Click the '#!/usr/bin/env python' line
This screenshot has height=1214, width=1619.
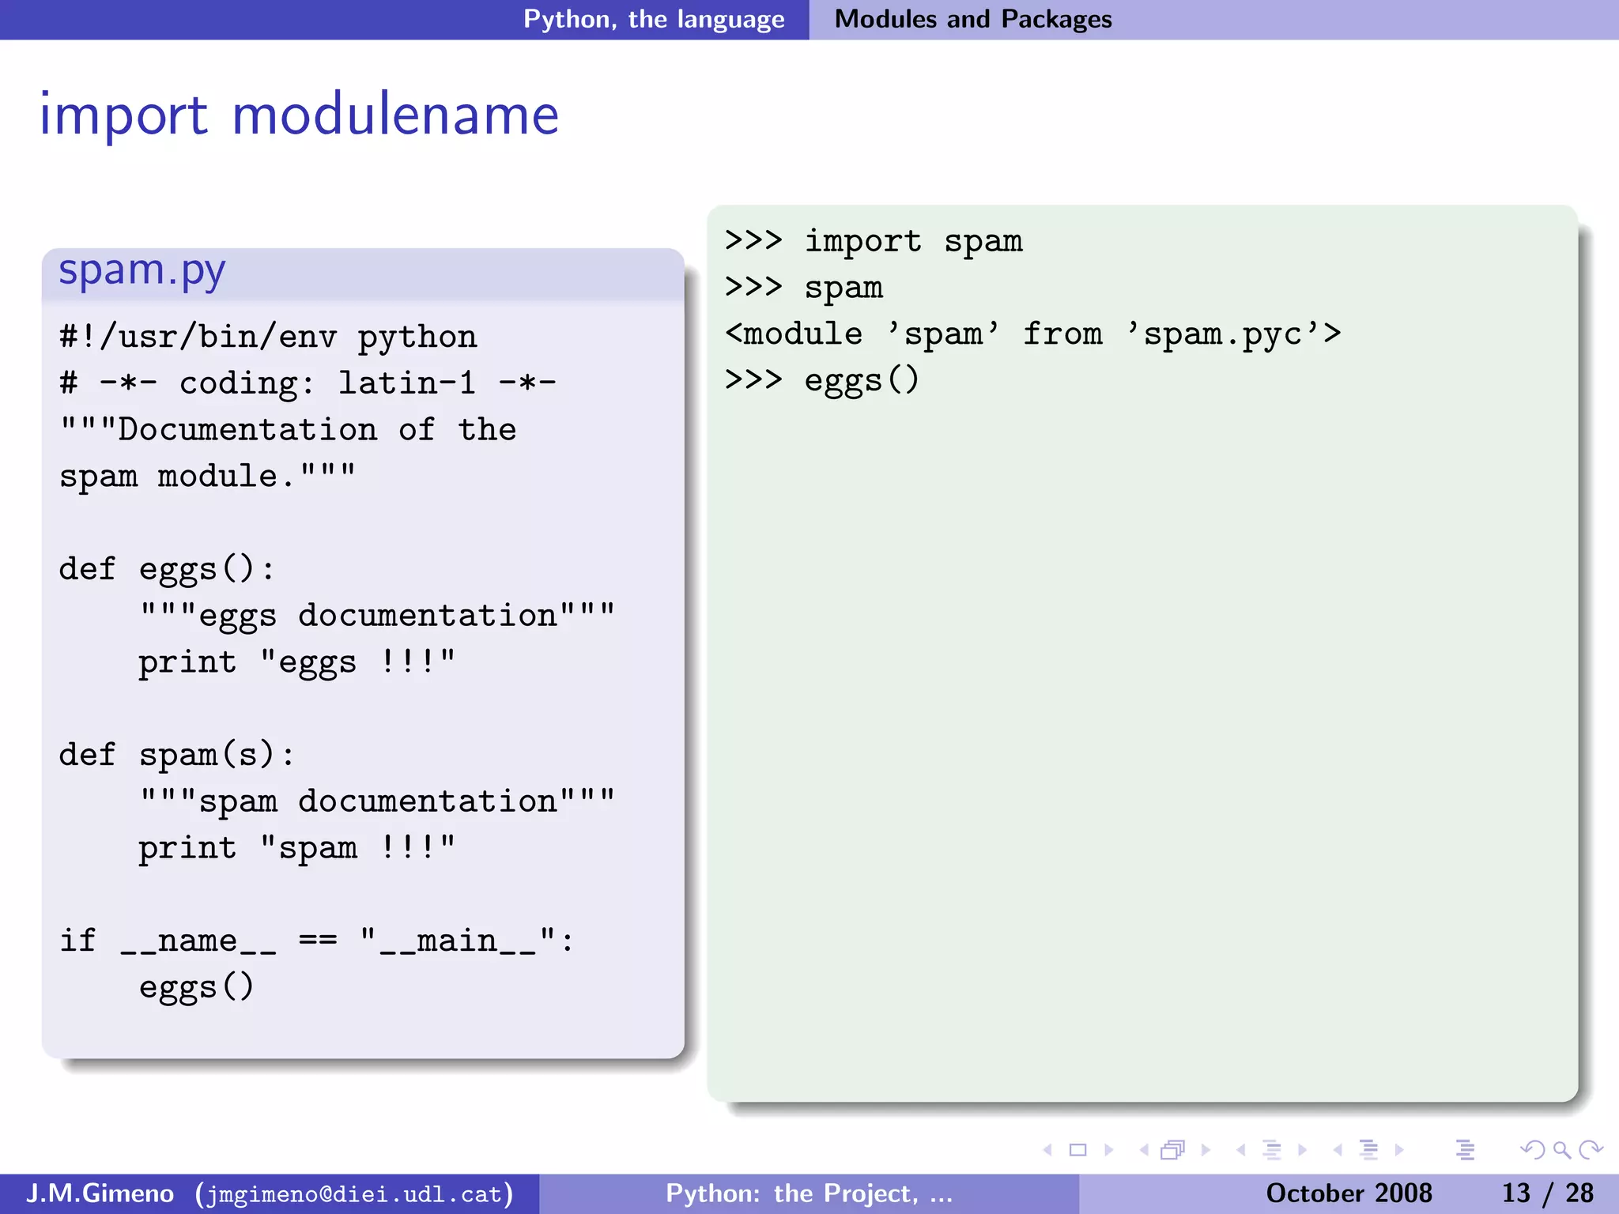269,337
